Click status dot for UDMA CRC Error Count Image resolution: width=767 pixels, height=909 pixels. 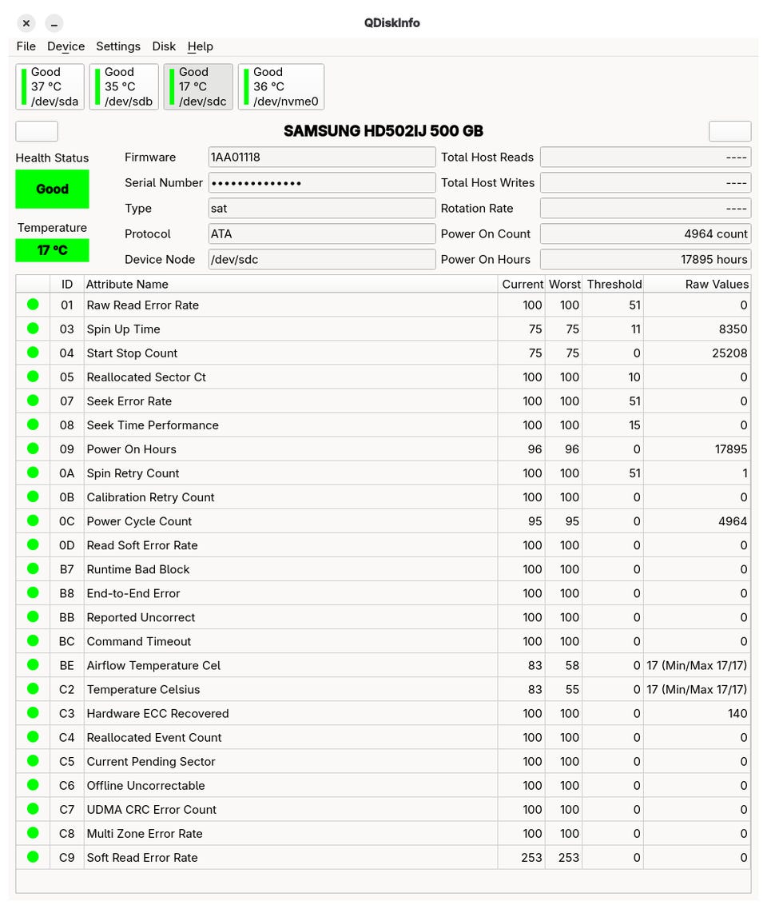pyautogui.click(x=33, y=809)
